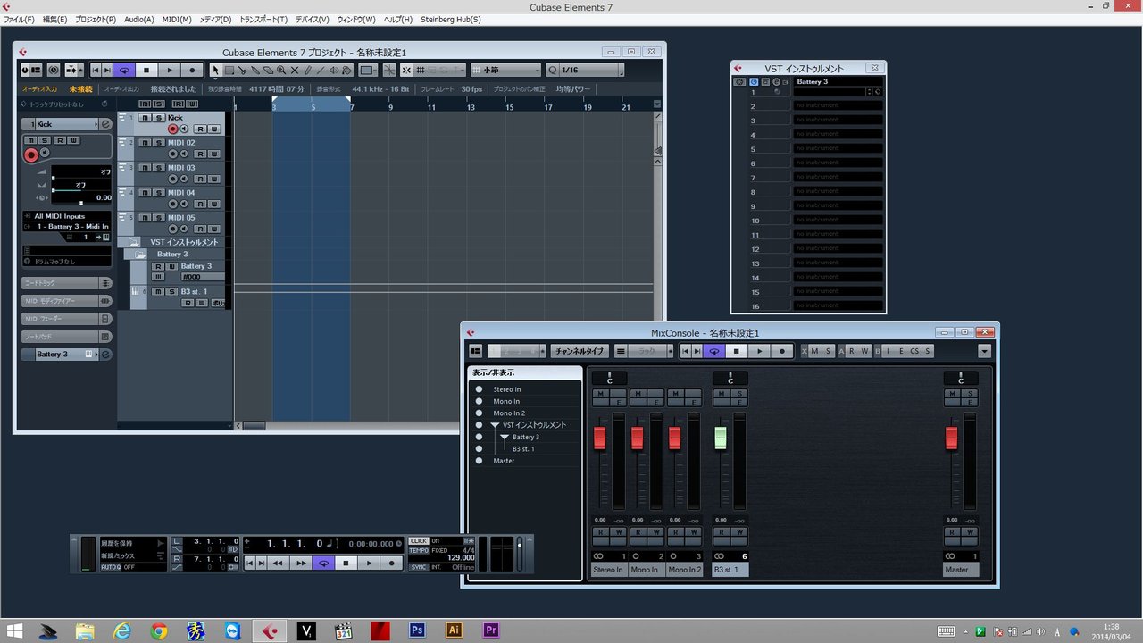Toggle visibility dot for Stereo In channel
The image size is (1143, 643).
pyautogui.click(x=479, y=389)
